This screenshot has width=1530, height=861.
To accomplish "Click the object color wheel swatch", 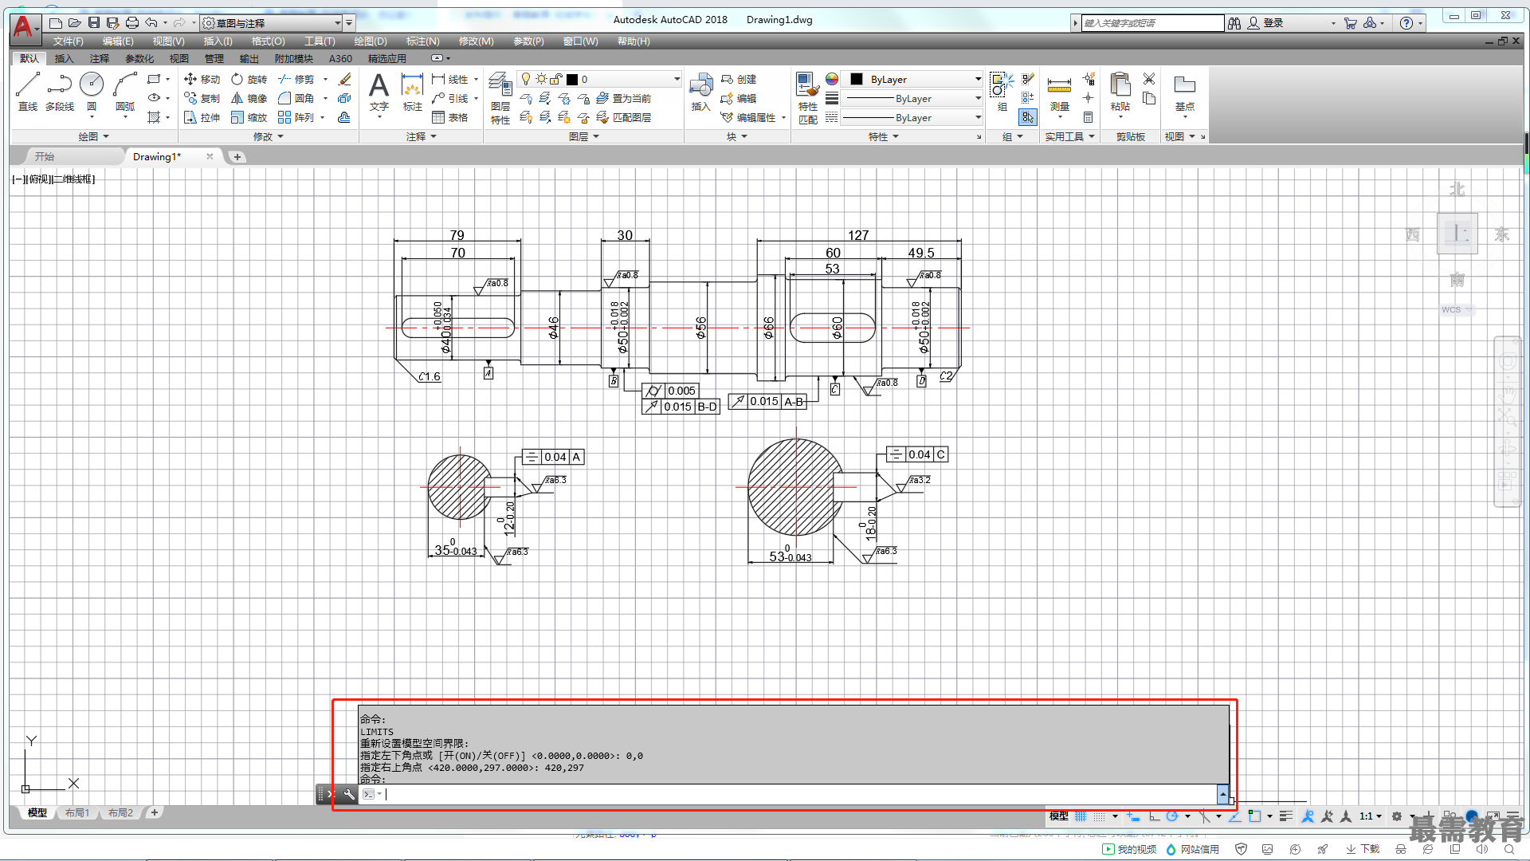I will click(x=831, y=79).
